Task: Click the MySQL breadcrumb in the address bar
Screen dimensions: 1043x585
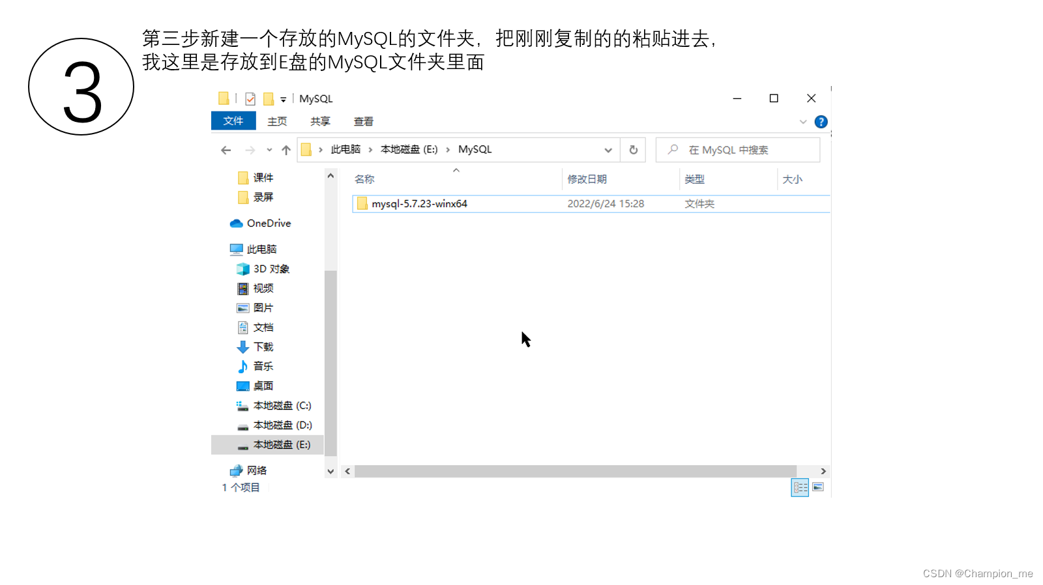Action: point(475,149)
